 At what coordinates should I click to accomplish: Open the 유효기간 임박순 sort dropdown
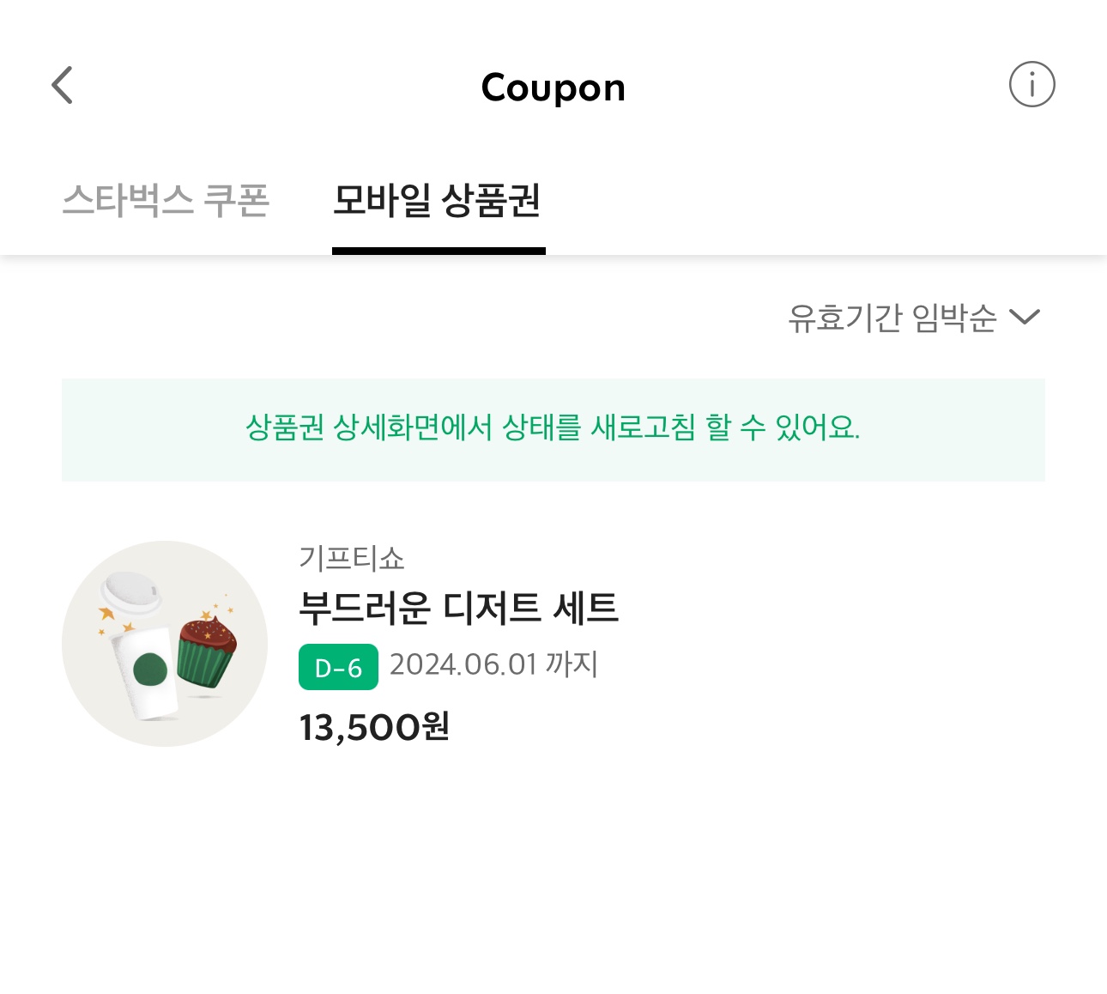pos(914,318)
